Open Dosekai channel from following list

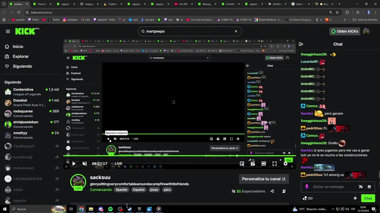[x=32, y=103]
